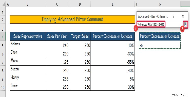This screenshot has width=190, height=97.
Task: Click criteria header 'Percent Increase or Dcrease' in column G
Action: [x=160, y=36]
